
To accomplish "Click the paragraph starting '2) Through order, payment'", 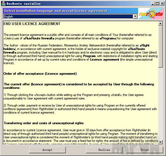I will [80, 109].
